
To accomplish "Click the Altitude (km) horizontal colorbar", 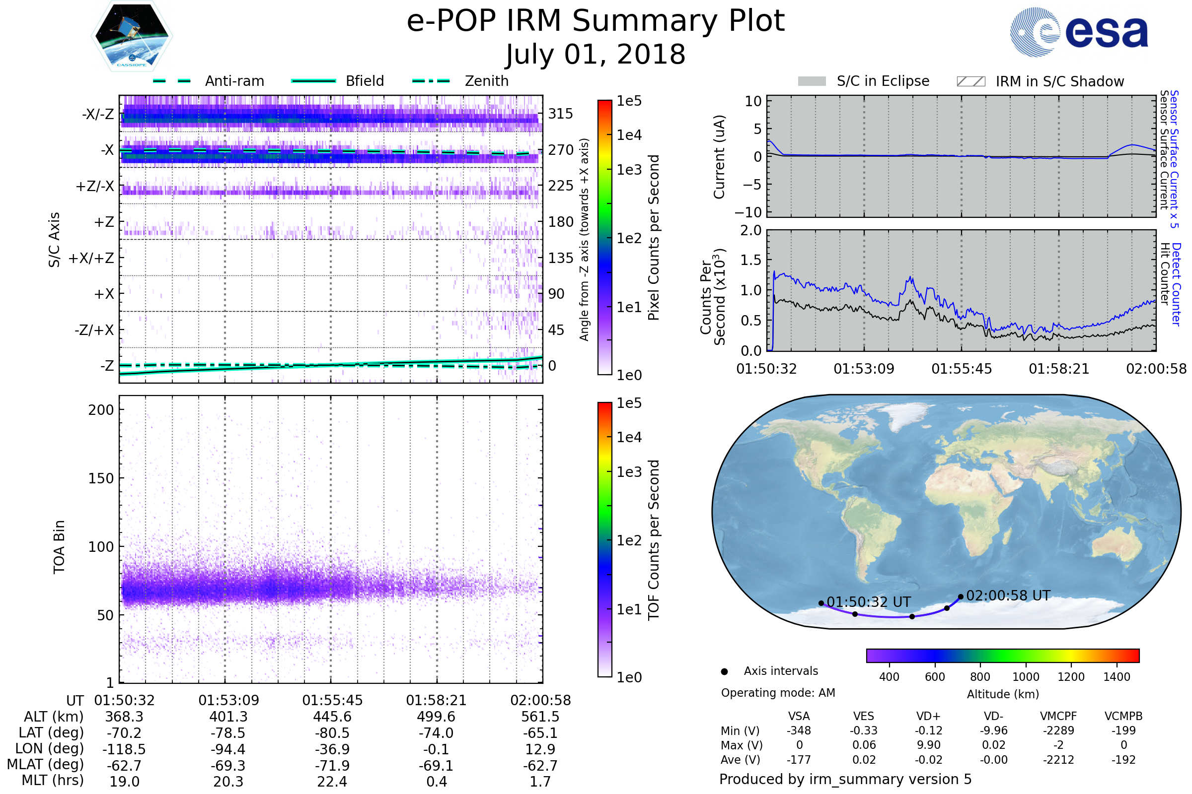I will (x=1002, y=655).
